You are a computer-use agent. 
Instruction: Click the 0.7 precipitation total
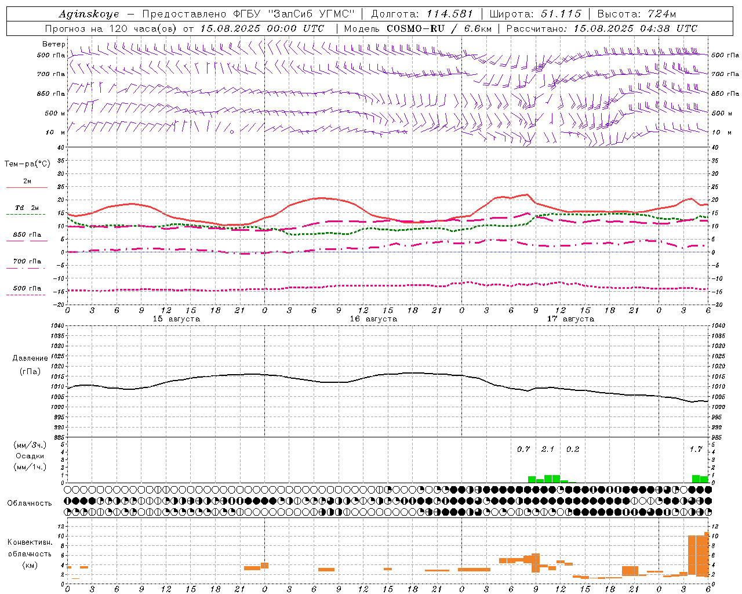(523, 449)
